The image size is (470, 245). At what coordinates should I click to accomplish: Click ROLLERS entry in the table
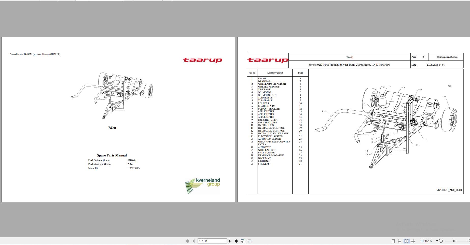click(263, 103)
